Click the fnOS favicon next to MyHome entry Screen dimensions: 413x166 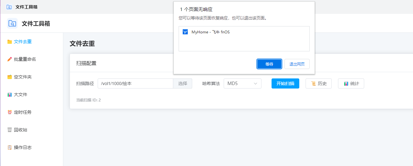tap(185, 32)
